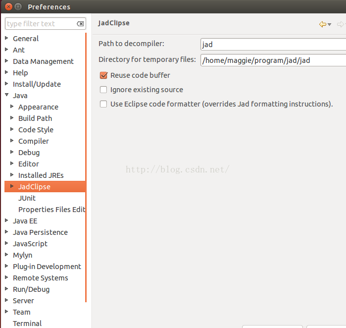Open Build Path preferences
The image size is (346, 328).
(35, 118)
